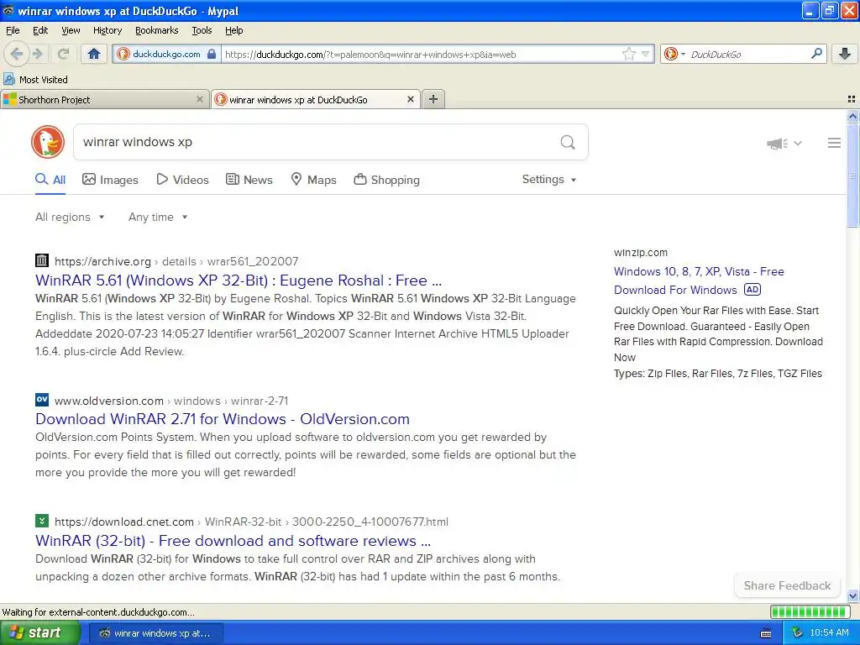Open the Home page button
Viewport: 860px width, 645px height.
tap(94, 54)
